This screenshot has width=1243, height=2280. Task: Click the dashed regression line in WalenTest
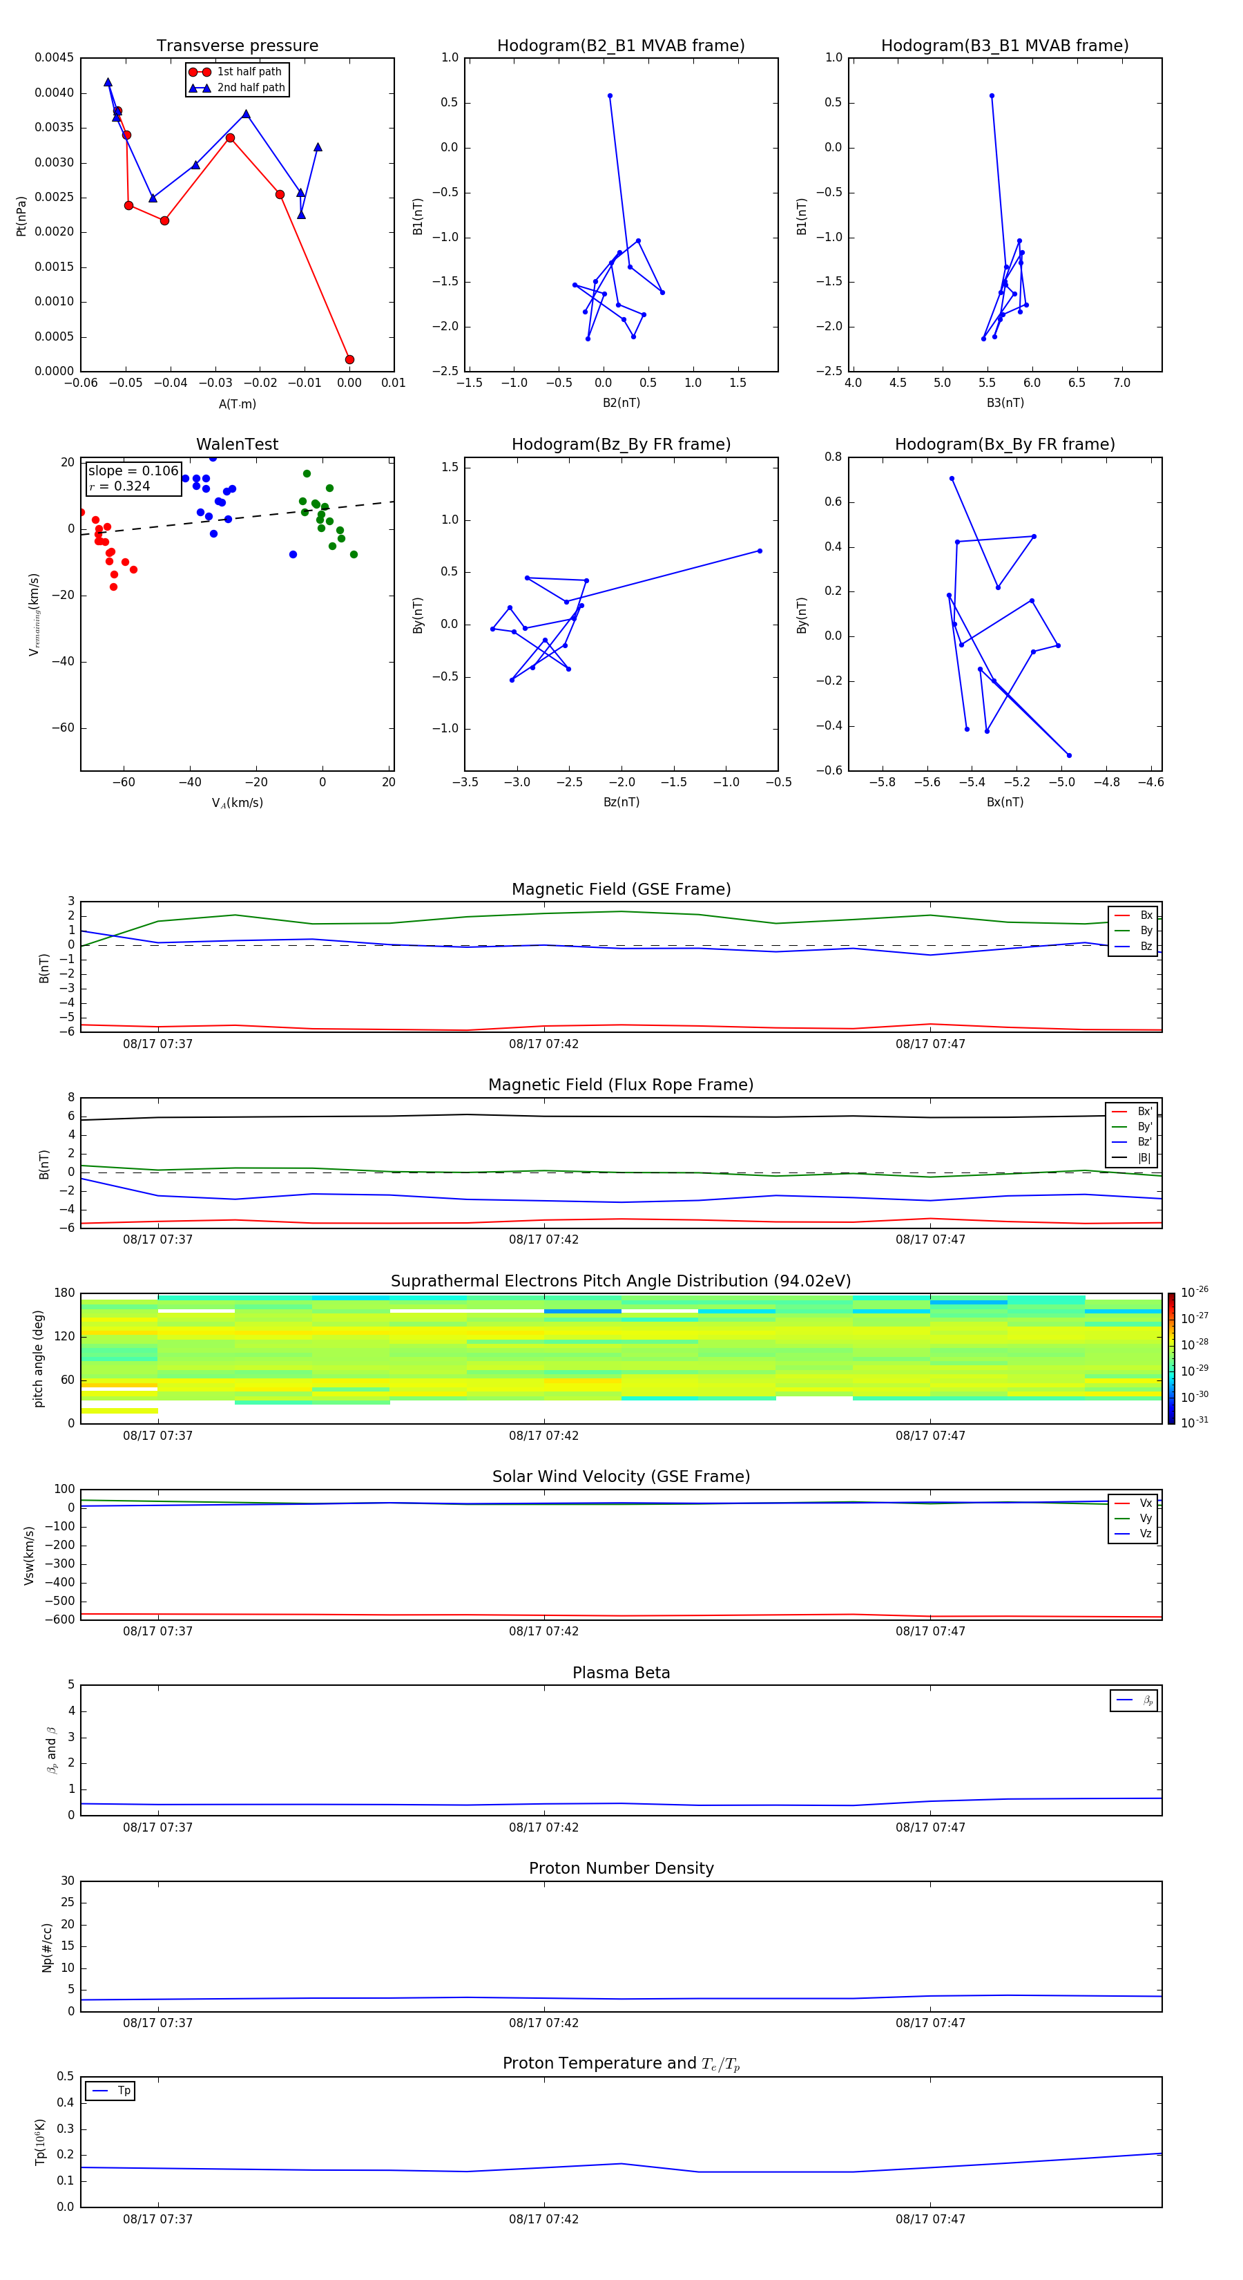click(237, 517)
